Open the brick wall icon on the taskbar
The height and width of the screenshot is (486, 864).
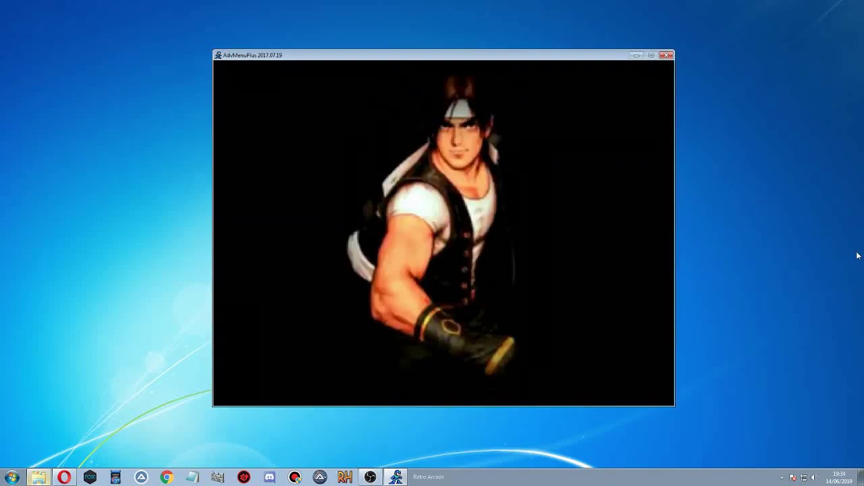(218, 477)
